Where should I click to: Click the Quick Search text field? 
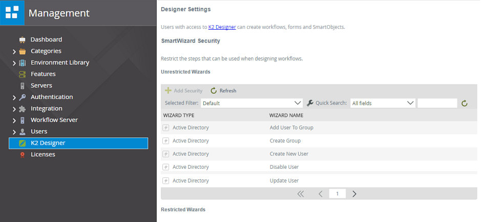pyautogui.click(x=437, y=103)
